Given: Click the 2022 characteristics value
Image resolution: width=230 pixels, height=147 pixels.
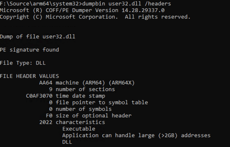Looking at the screenshot, I should coord(45,122).
